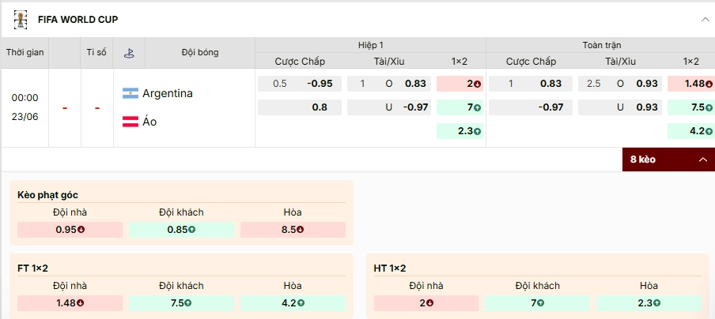Viewport: 715px width, 319px height.
Task: Click the Hiệp 1 header
Action: (371, 46)
